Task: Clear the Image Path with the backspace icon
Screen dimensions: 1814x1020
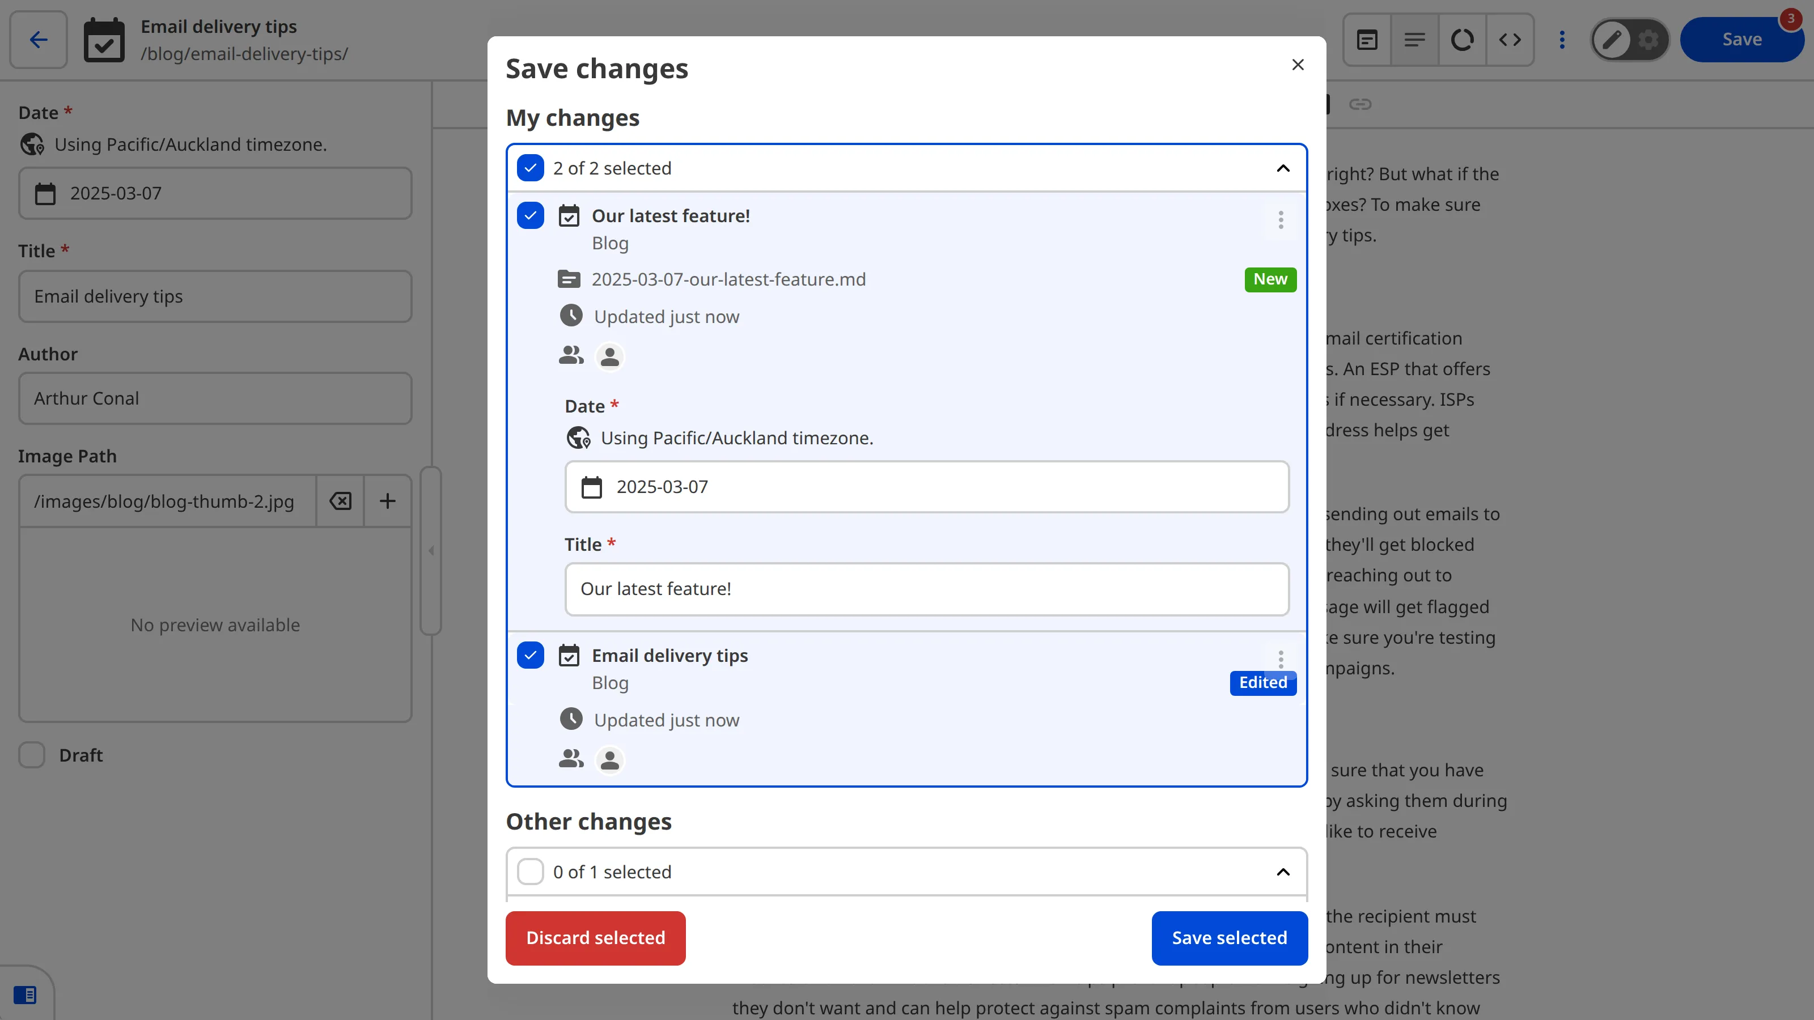Action: (x=340, y=501)
